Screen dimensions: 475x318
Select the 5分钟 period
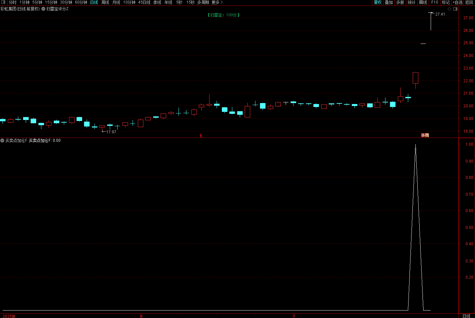(x=37, y=2)
